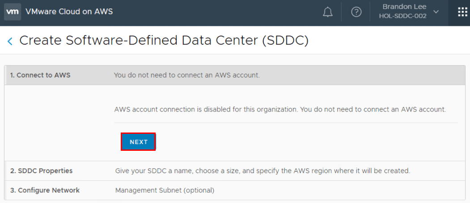470x203 pixels.
Task: Go back using the left chevron arrow
Action: coord(10,41)
